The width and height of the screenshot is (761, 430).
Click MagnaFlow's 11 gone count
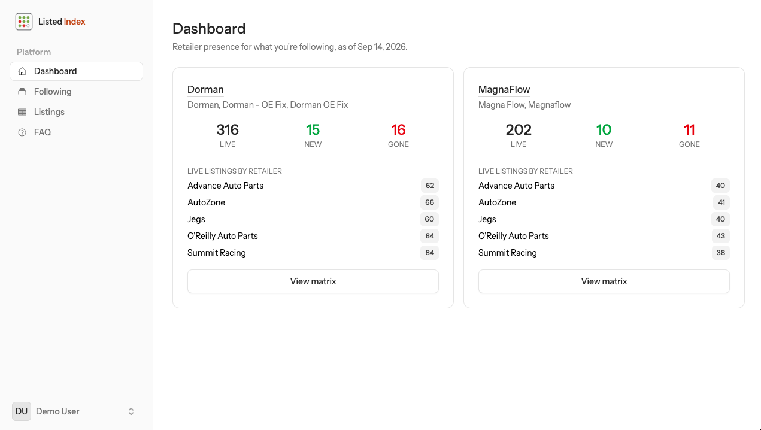coord(689,130)
